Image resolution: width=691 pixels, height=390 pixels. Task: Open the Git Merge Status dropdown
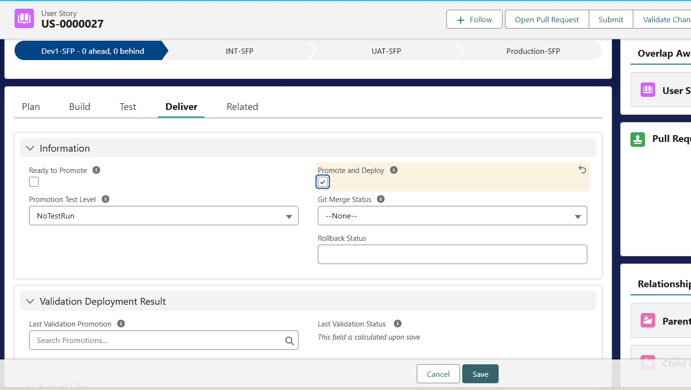[x=453, y=216]
